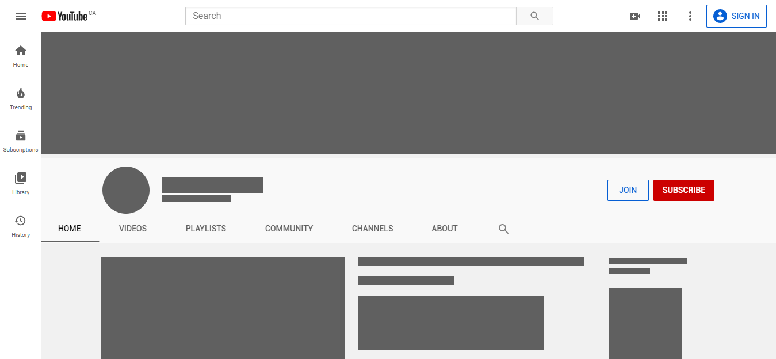Open the create video camera icon

coord(635,16)
